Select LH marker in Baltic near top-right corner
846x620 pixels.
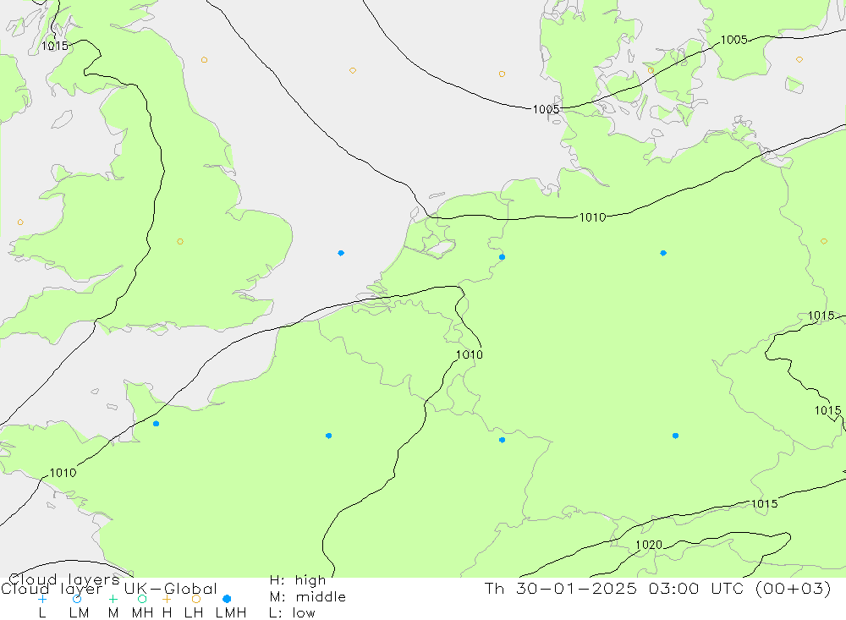799,59
